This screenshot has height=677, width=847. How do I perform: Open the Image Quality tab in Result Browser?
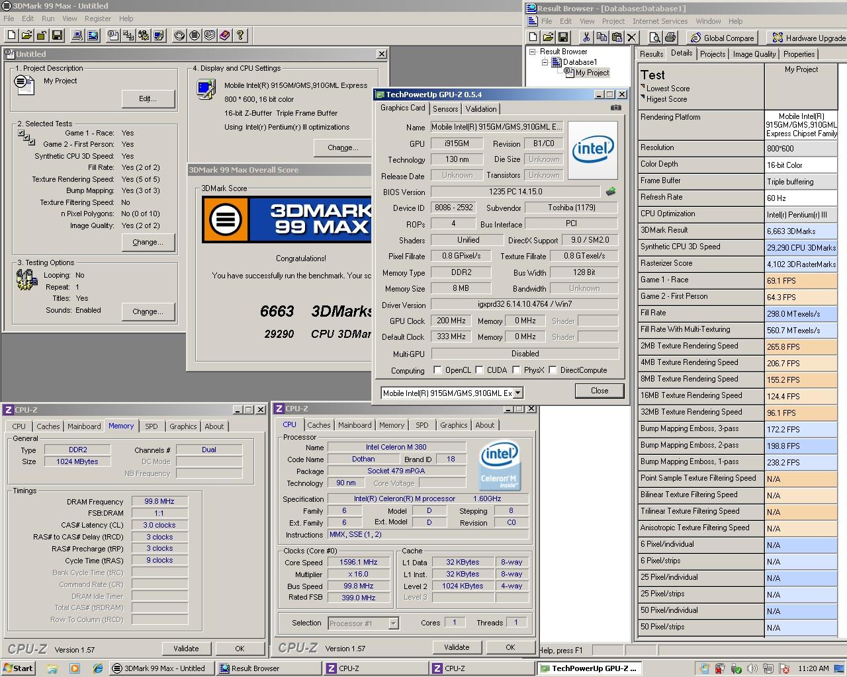tap(754, 54)
